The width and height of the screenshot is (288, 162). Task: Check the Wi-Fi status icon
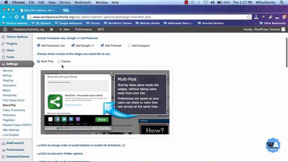coord(206,2)
